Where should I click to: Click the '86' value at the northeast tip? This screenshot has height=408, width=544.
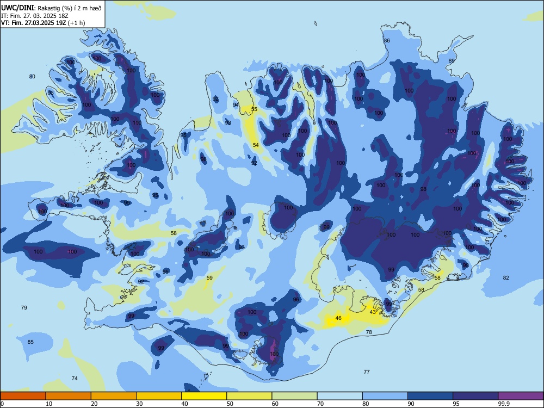(386, 41)
